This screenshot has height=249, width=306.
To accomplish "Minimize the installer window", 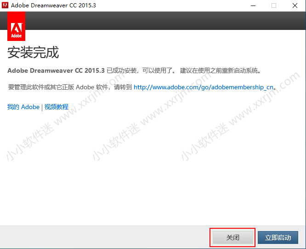I will coord(253,6).
